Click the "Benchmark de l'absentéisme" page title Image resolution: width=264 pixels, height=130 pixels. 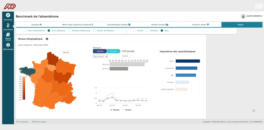coord(37,17)
